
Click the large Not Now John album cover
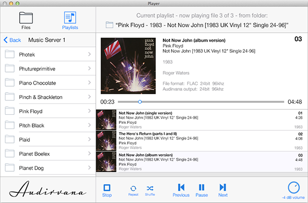click(128, 66)
